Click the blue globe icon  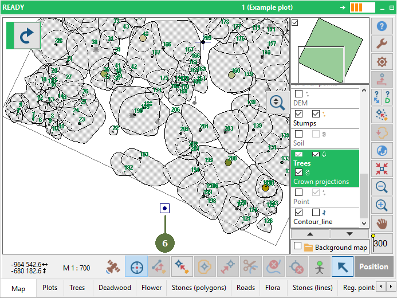[382, 151]
